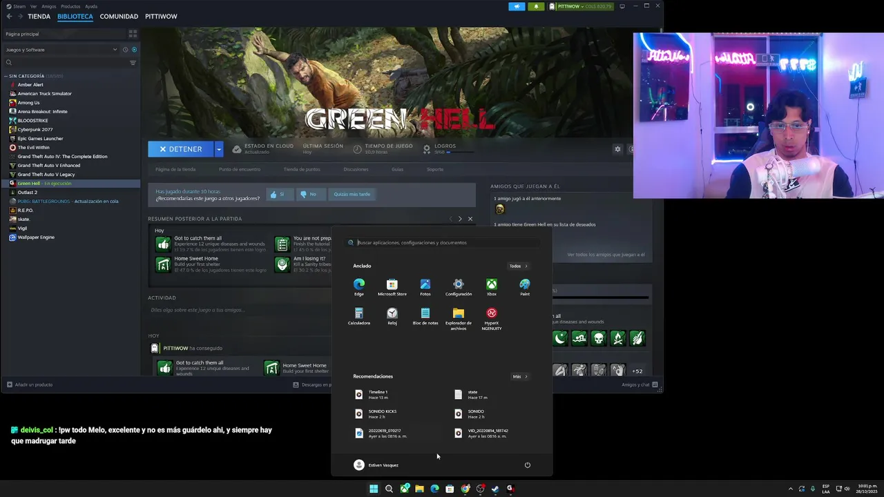Viewport: 884px width, 497px height.
Task: Open advanced filter options in library search
Action: pyautogui.click(x=133, y=63)
